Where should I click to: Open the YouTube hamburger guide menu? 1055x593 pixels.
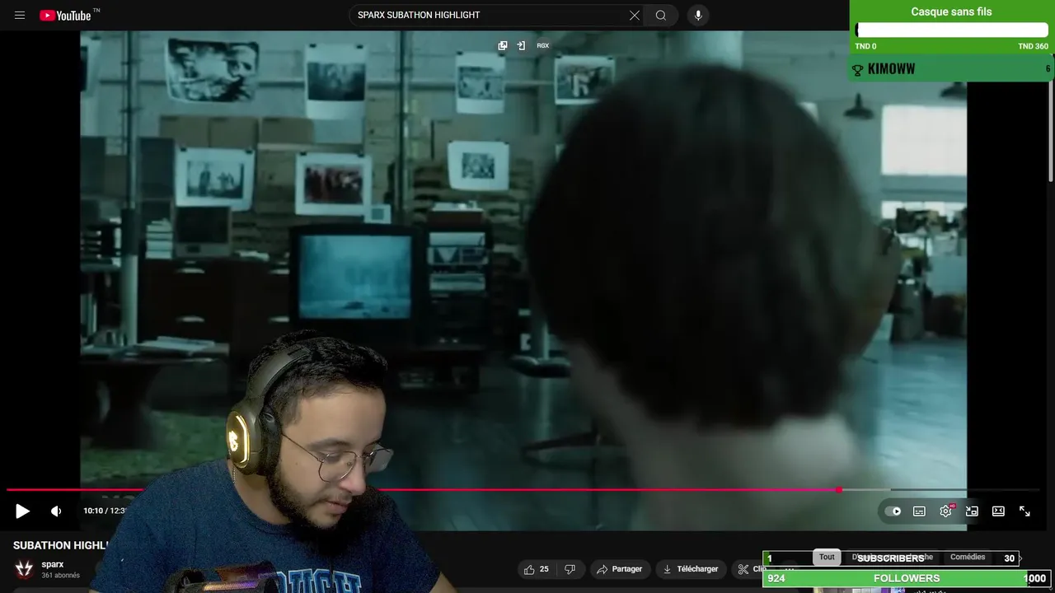[20, 15]
